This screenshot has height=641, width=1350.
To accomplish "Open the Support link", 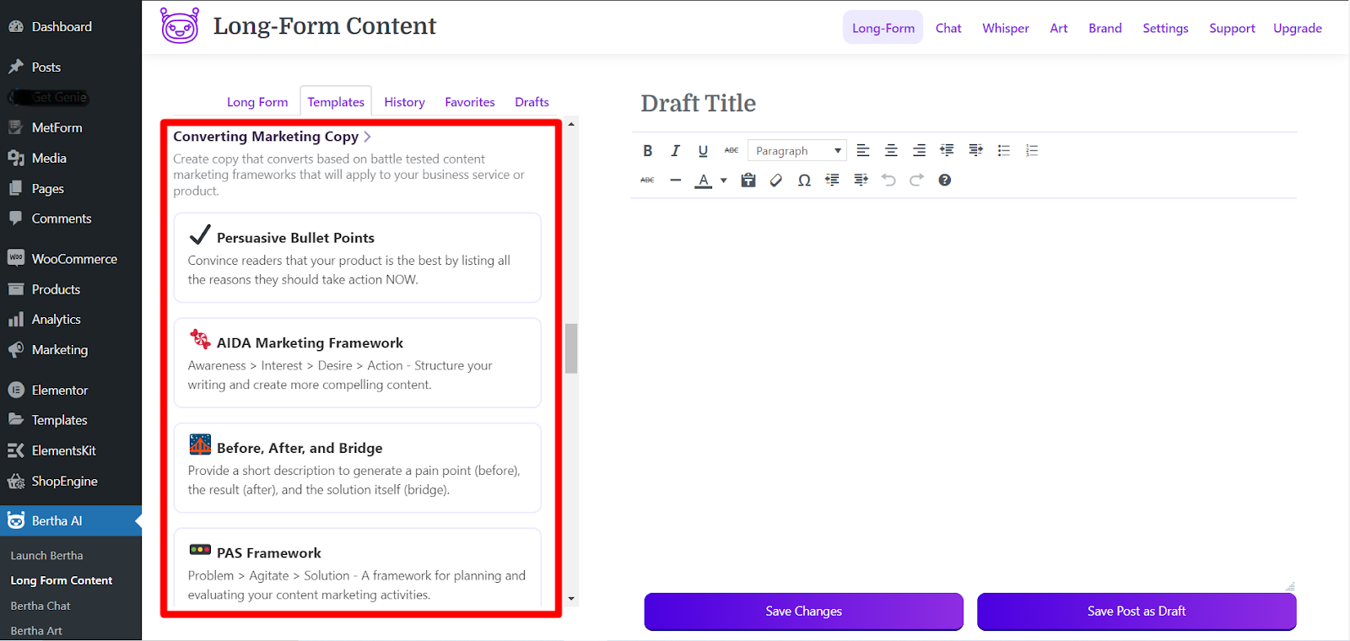I will point(1232,28).
